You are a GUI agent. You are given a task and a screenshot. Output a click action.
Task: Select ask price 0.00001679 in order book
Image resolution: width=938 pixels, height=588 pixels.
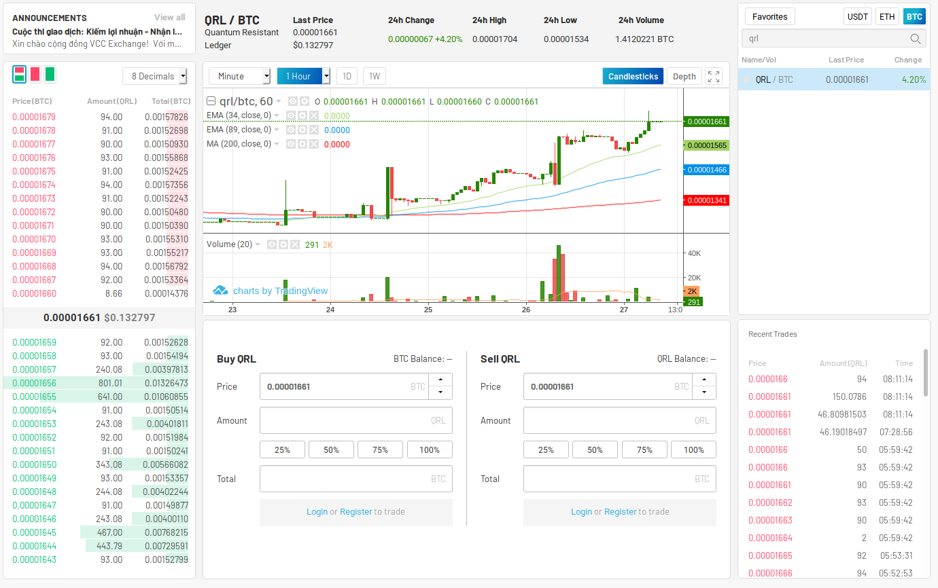[x=34, y=117]
